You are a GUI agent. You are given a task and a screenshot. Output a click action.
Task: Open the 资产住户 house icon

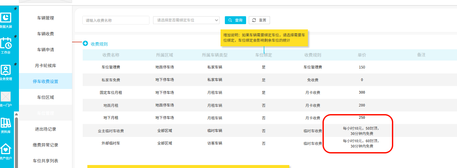coord(6,149)
